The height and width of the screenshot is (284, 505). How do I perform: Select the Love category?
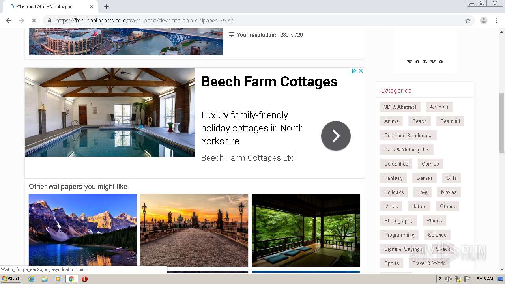pyautogui.click(x=423, y=192)
